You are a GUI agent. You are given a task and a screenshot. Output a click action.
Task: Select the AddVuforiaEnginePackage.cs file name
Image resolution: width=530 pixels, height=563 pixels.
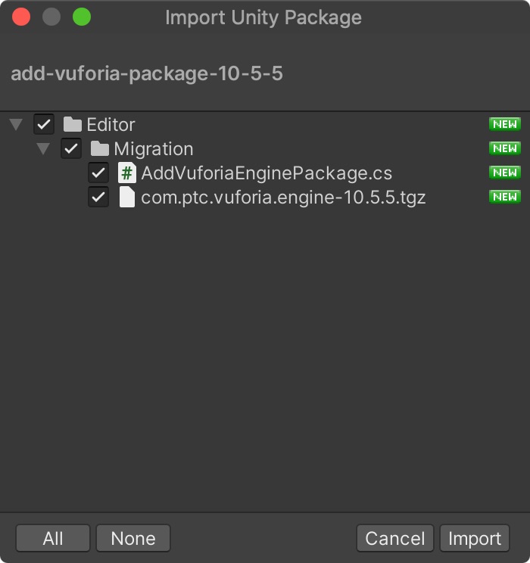click(x=267, y=173)
